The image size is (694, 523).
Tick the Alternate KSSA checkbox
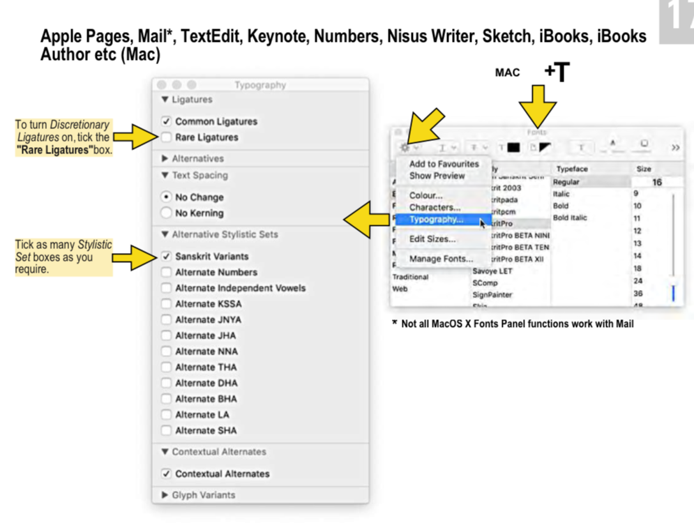click(167, 304)
